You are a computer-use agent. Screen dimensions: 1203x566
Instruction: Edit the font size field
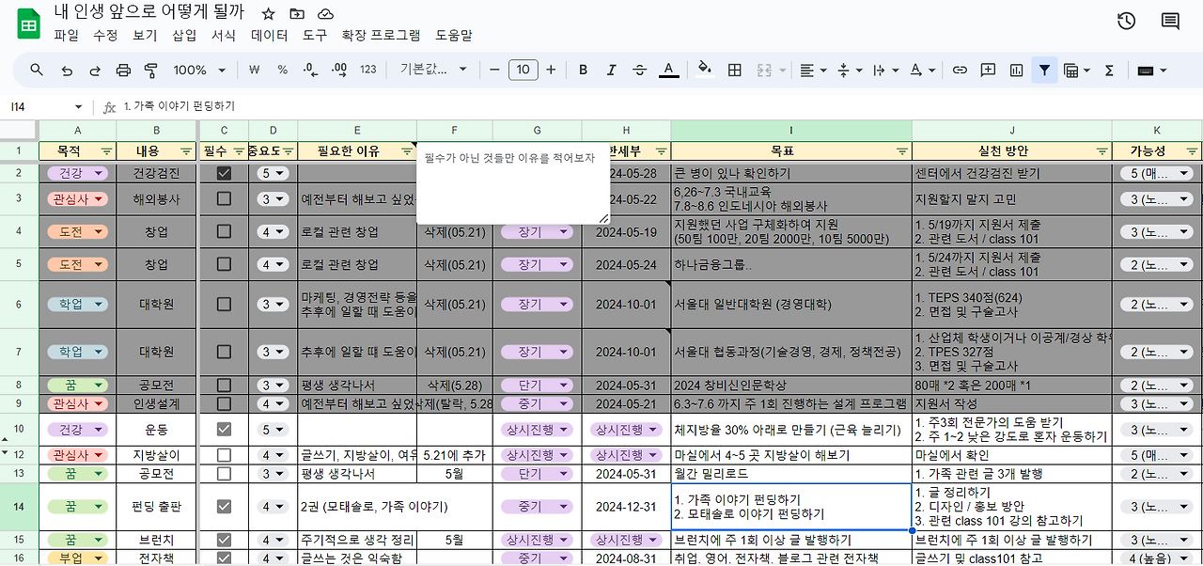pyautogui.click(x=523, y=70)
